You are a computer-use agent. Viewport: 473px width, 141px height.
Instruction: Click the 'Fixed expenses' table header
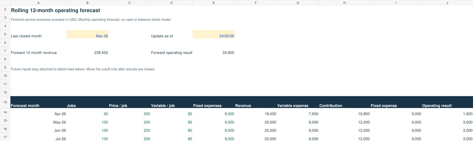207,106
